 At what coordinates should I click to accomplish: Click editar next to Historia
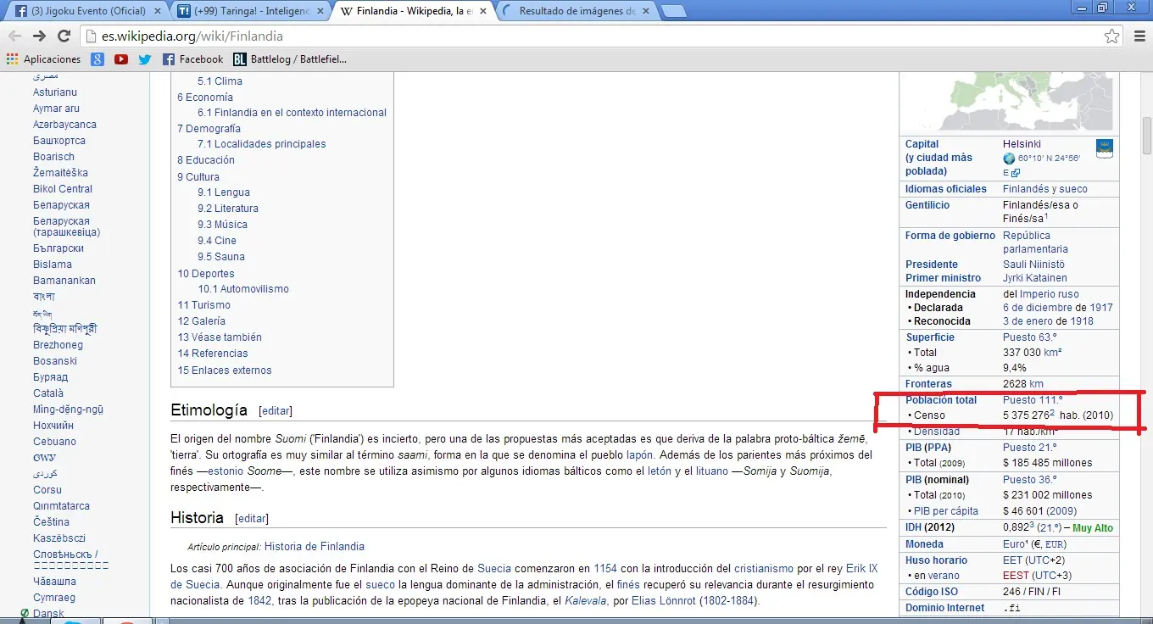pos(252,519)
